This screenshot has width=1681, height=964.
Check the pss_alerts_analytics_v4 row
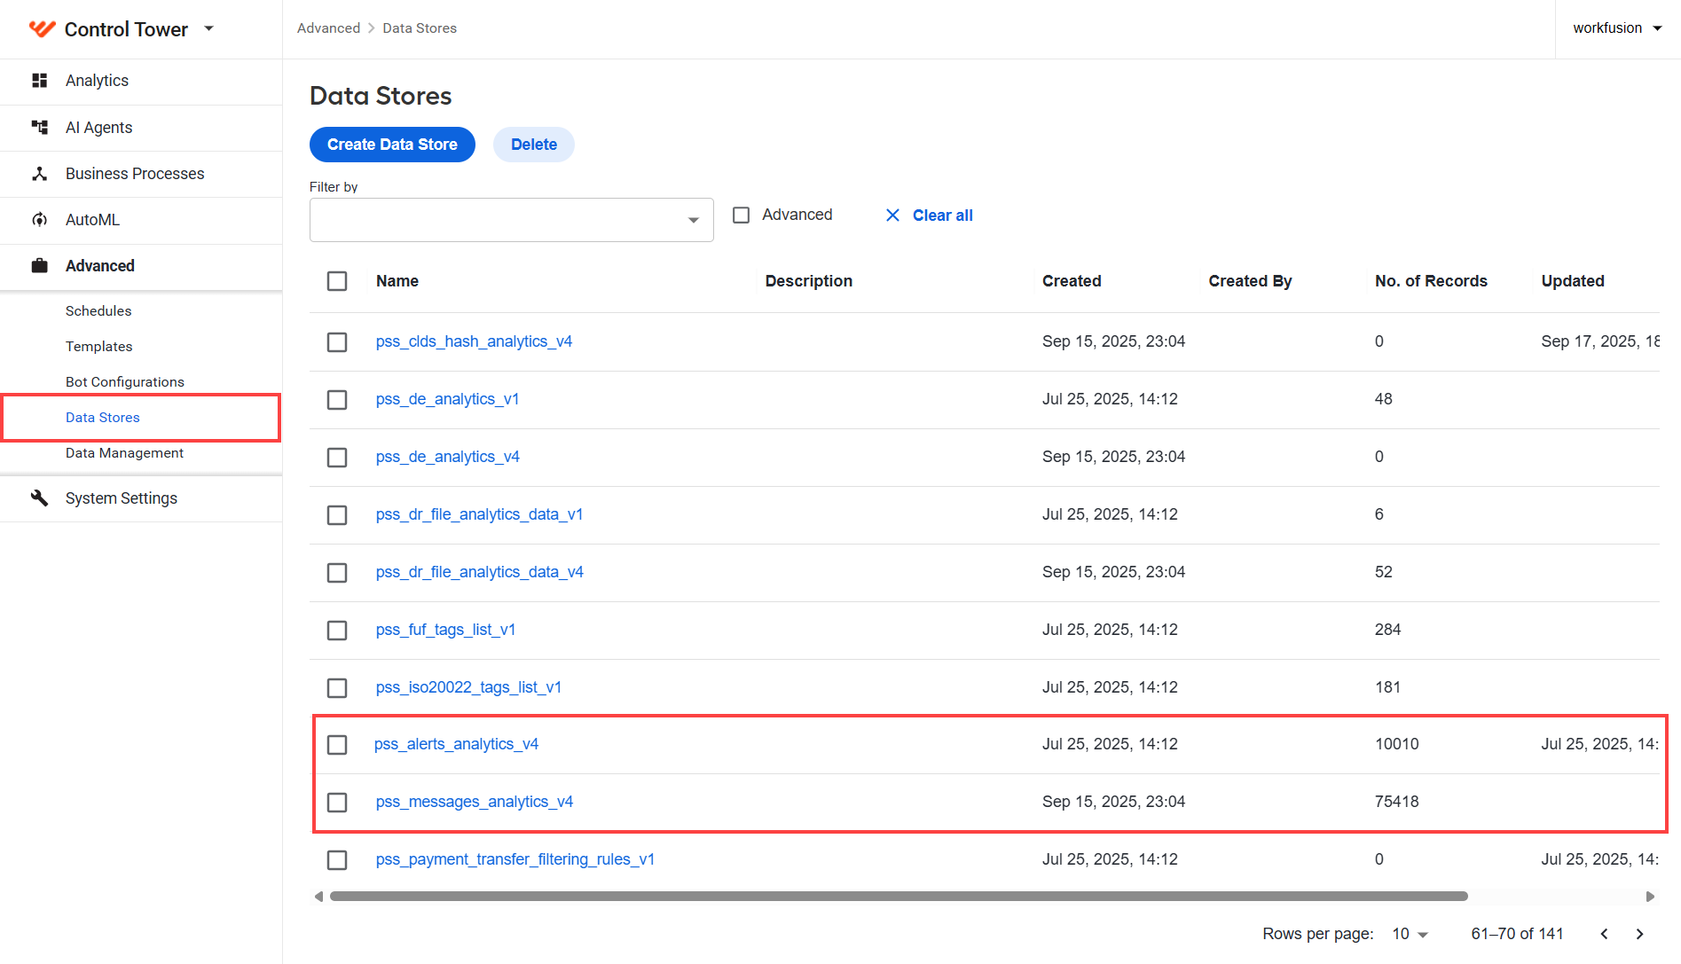[x=337, y=745]
